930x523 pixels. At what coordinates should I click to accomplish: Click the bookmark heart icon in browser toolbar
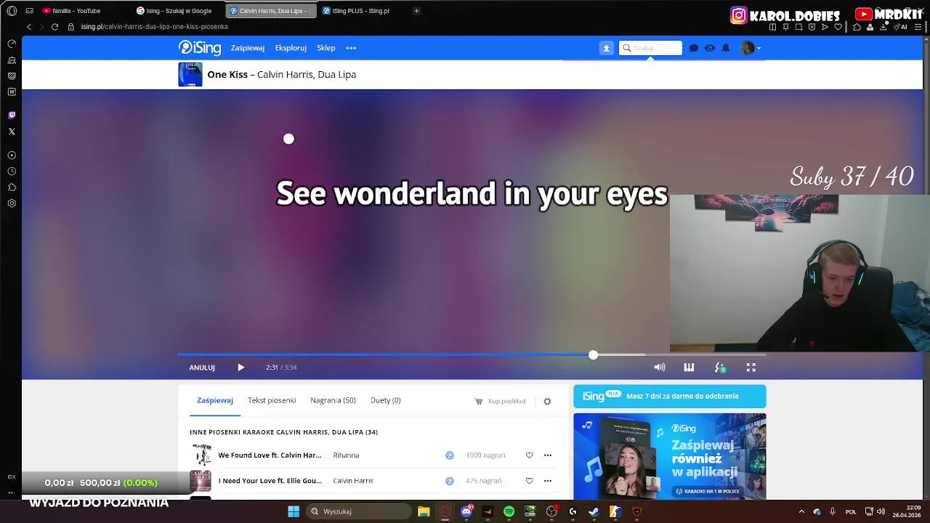click(838, 27)
